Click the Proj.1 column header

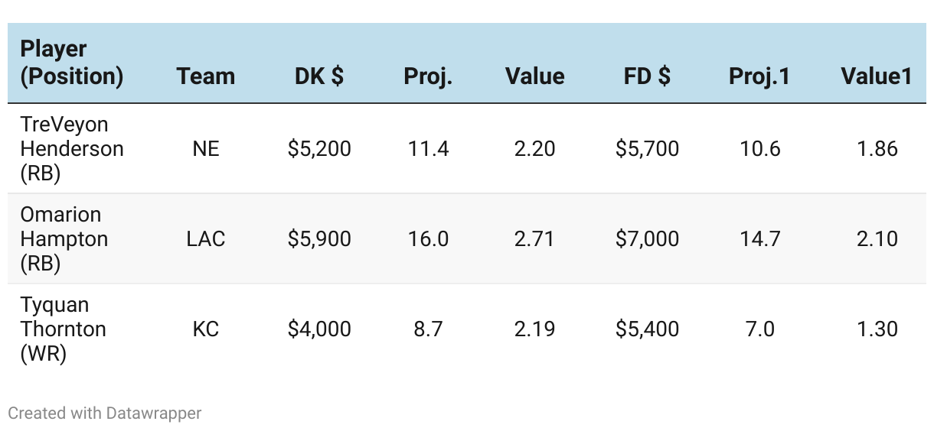[759, 76]
